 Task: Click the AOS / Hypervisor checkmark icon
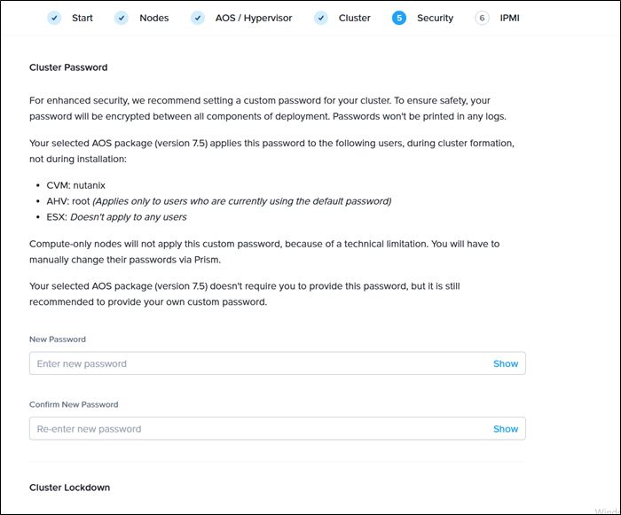[x=198, y=18]
